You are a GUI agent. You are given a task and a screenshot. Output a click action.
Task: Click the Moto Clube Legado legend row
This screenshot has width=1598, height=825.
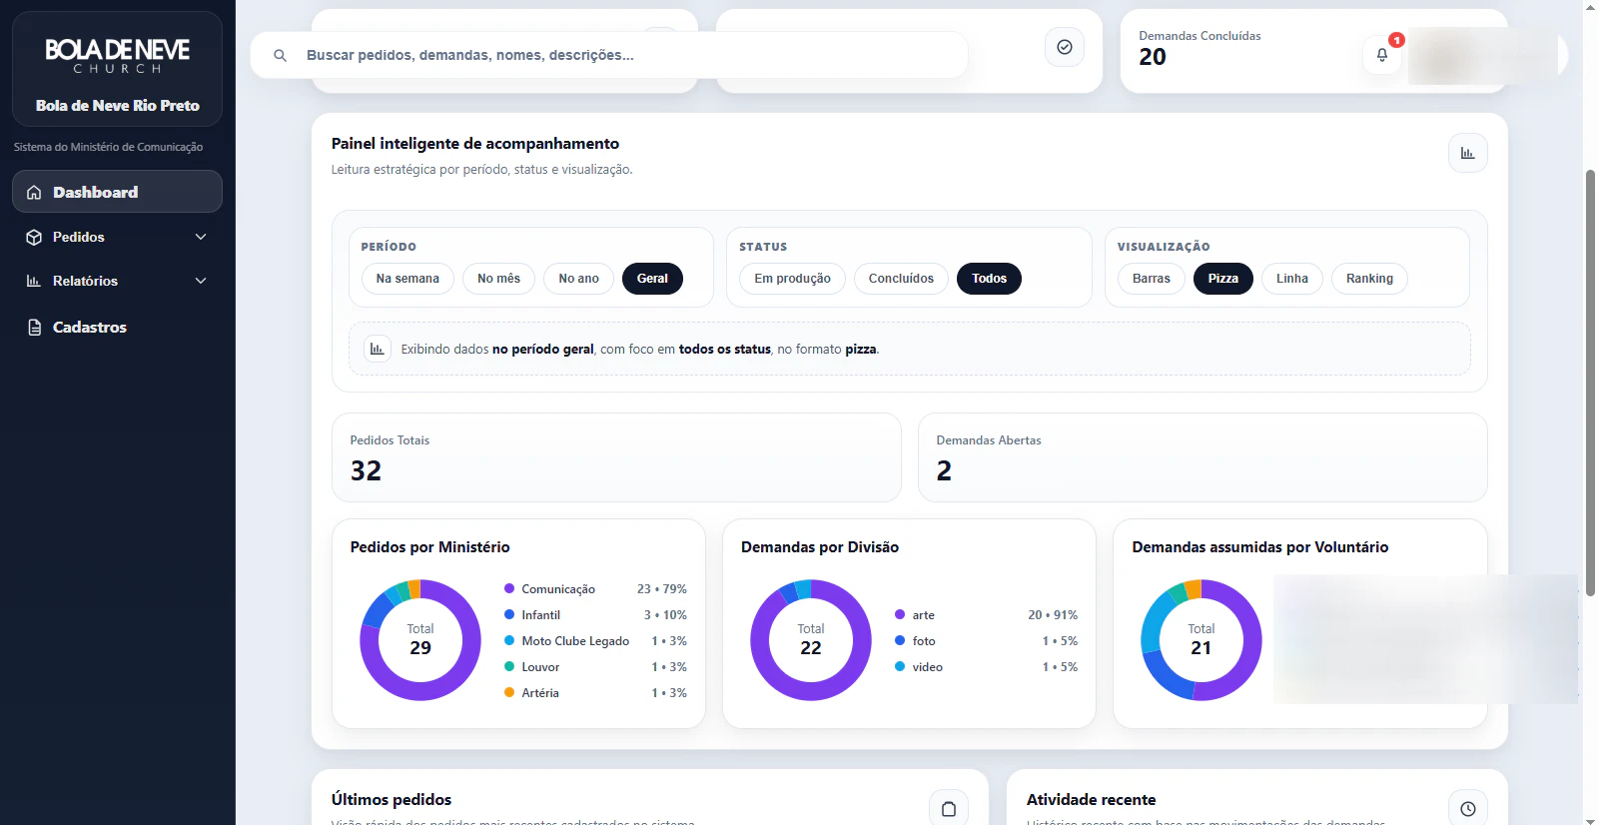[595, 641]
